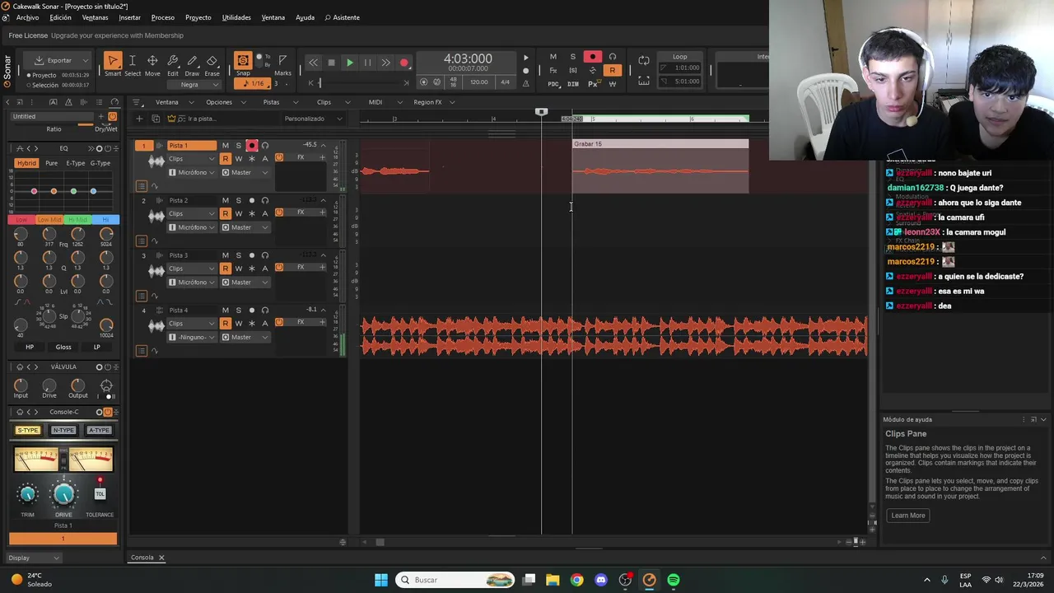Enable input echo on Pista 4

265,311
